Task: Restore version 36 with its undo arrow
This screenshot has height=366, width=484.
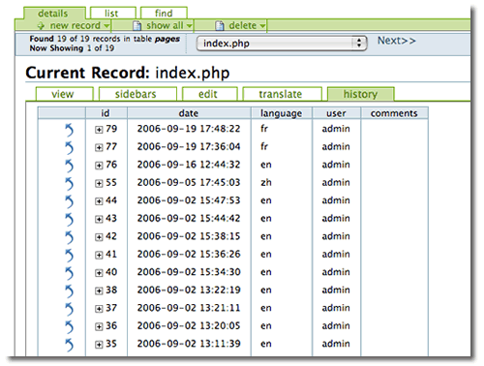Action: [x=70, y=326]
